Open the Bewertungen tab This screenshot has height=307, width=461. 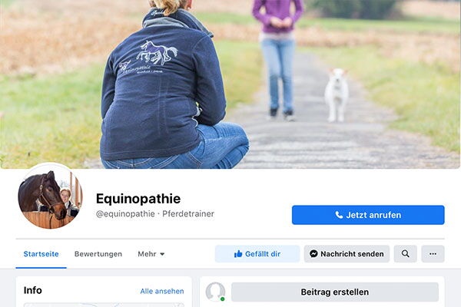click(x=98, y=254)
